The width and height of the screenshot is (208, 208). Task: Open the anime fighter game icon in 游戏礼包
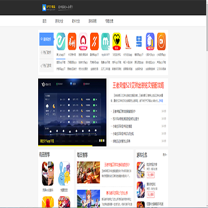point(141,190)
